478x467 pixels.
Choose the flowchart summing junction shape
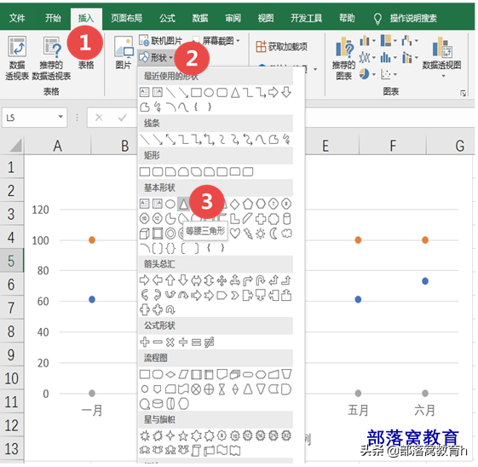click(196, 389)
